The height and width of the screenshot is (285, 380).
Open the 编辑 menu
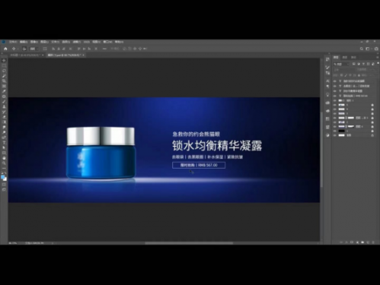(24, 42)
